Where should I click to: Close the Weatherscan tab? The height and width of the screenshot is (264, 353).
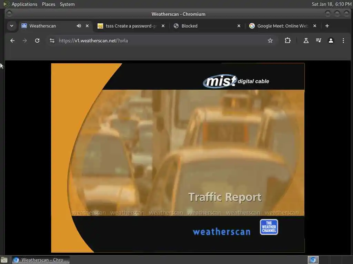pos(87,26)
